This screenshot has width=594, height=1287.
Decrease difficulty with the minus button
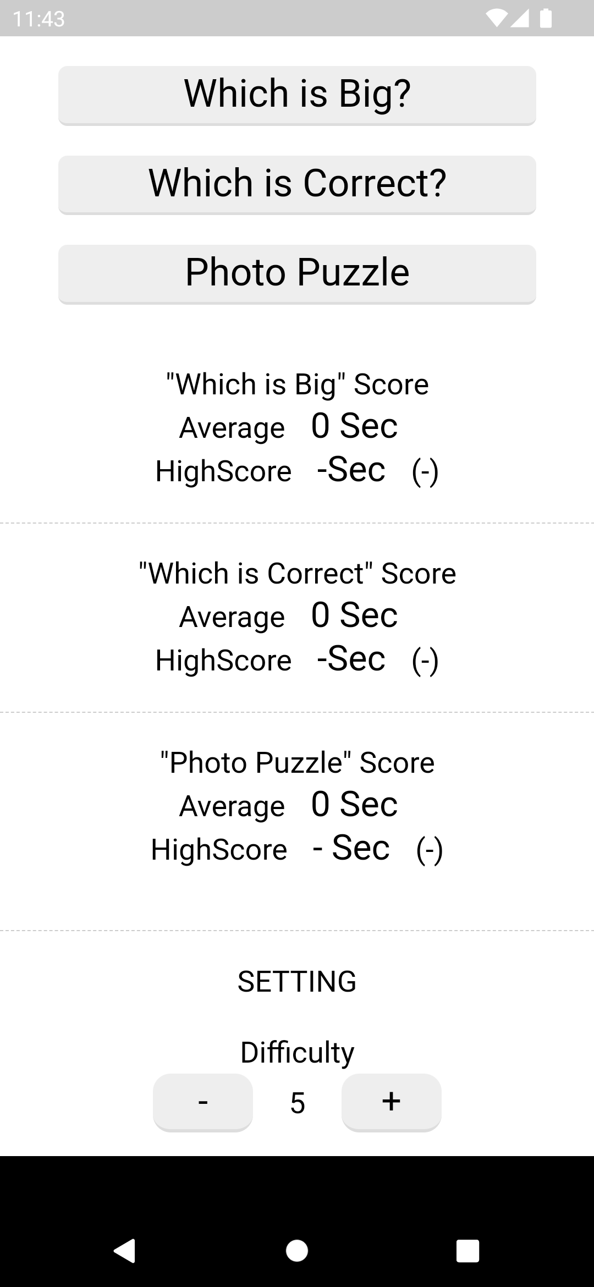pyautogui.click(x=203, y=1102)
